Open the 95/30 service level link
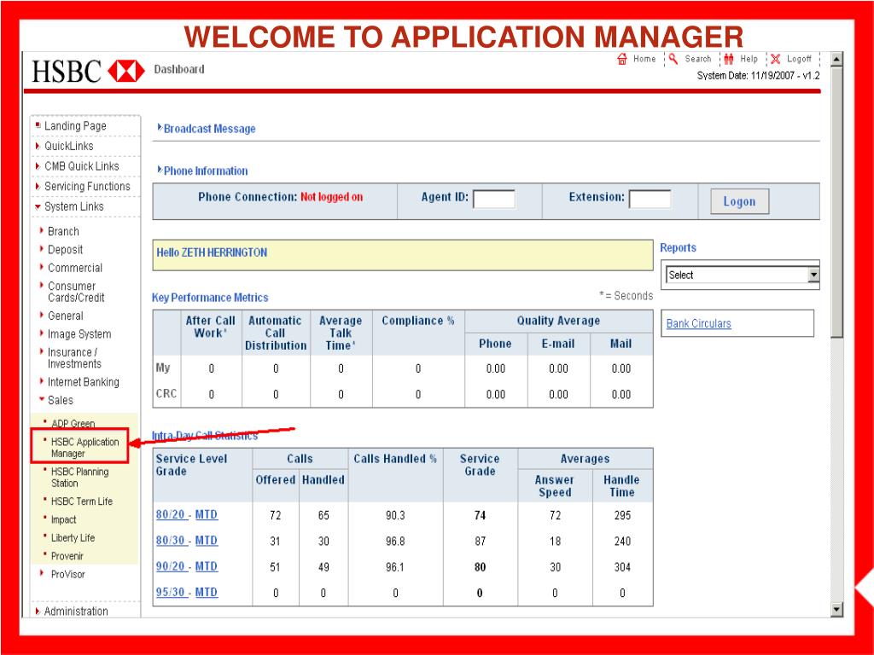874x655 pixels. pos(171,593)
